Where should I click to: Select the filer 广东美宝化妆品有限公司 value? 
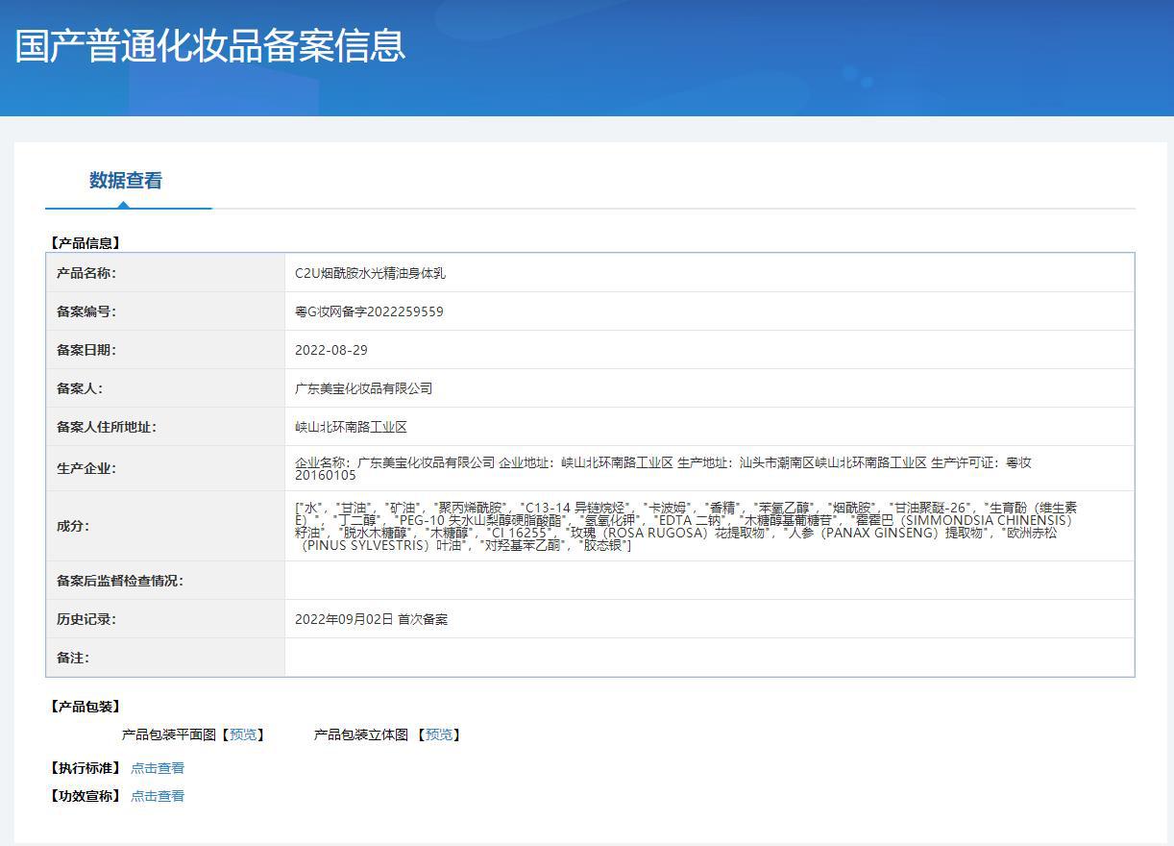click(x=363, y=388)
